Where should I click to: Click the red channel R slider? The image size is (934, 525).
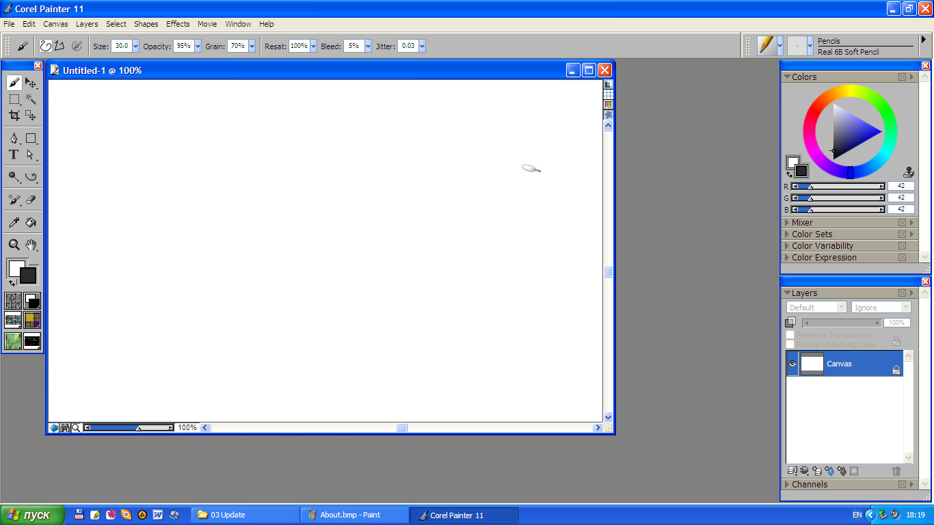838,186
